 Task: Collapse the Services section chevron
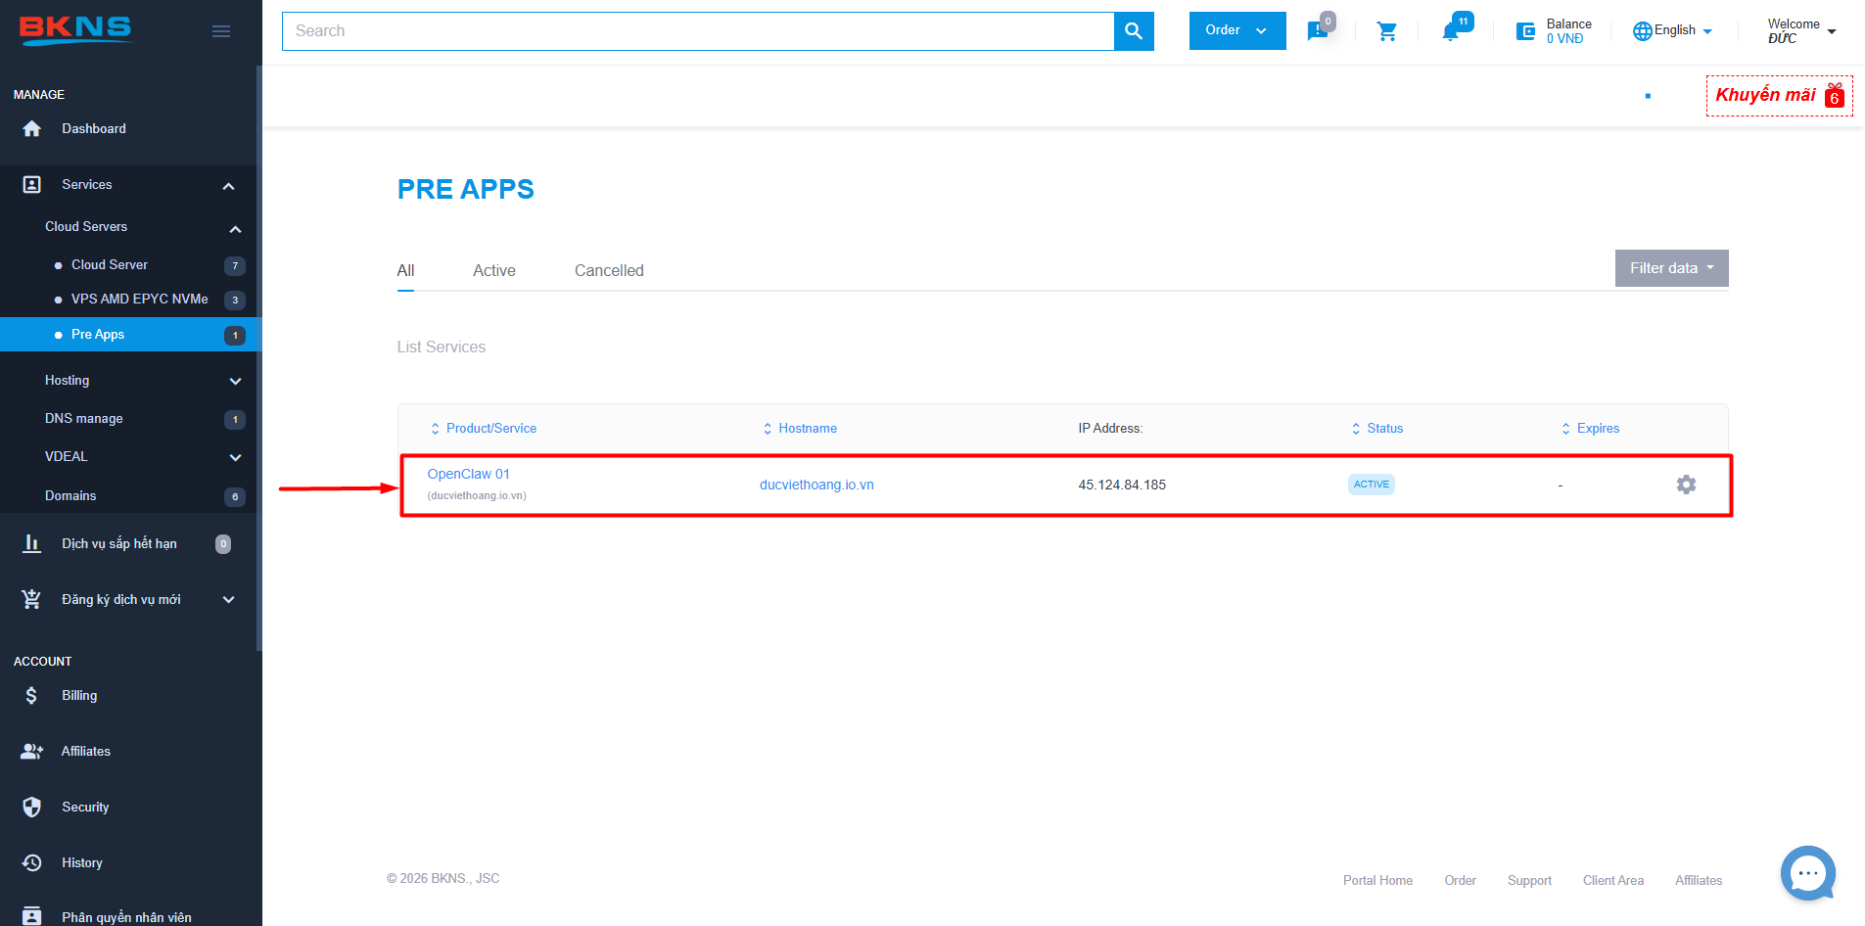pos(228,186)
